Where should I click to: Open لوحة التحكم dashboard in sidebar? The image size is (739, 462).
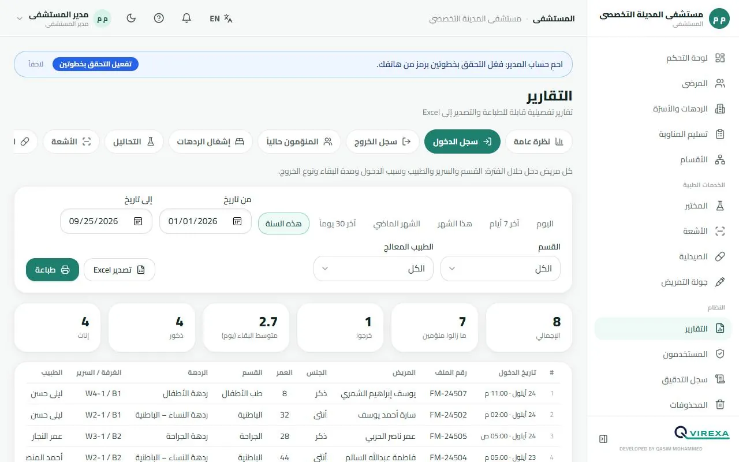click(663, 58)
